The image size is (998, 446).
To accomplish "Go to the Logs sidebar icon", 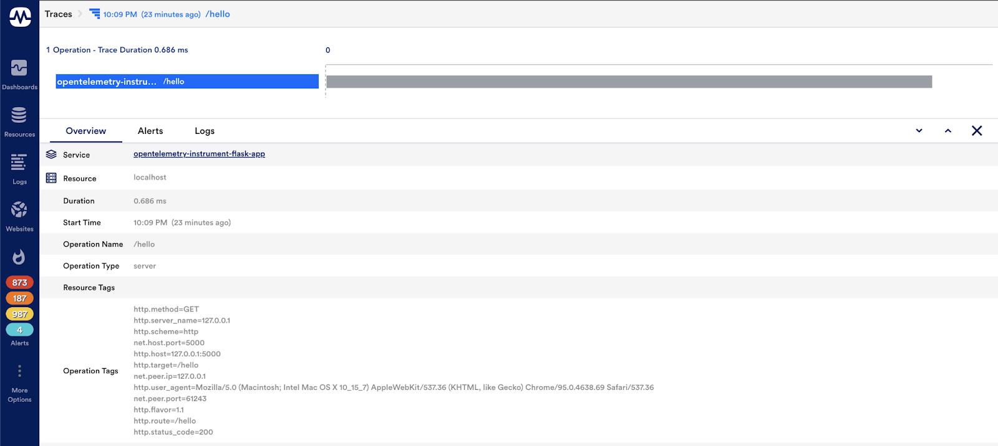I will (19, 163).
